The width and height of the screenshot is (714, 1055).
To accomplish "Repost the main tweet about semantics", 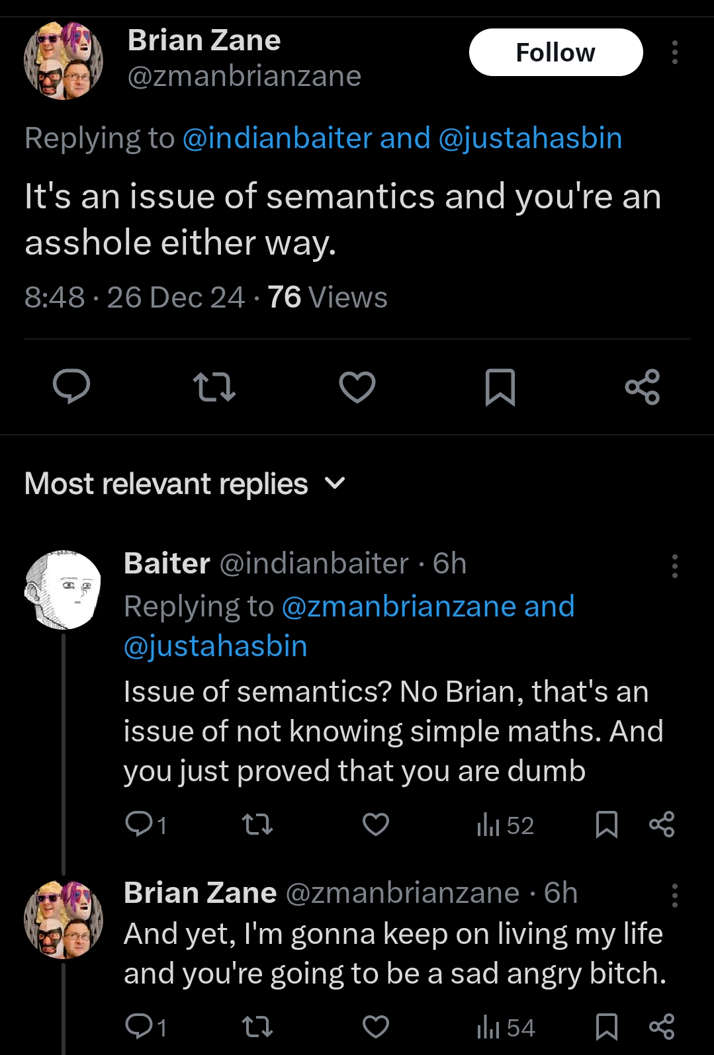I will click(214, 388).
